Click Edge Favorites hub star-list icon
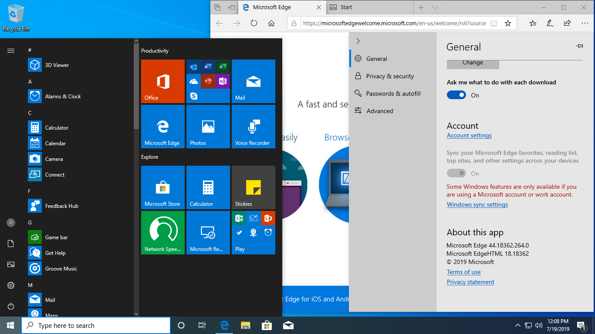This screenshot has width=595, height=334. point(533,23)
